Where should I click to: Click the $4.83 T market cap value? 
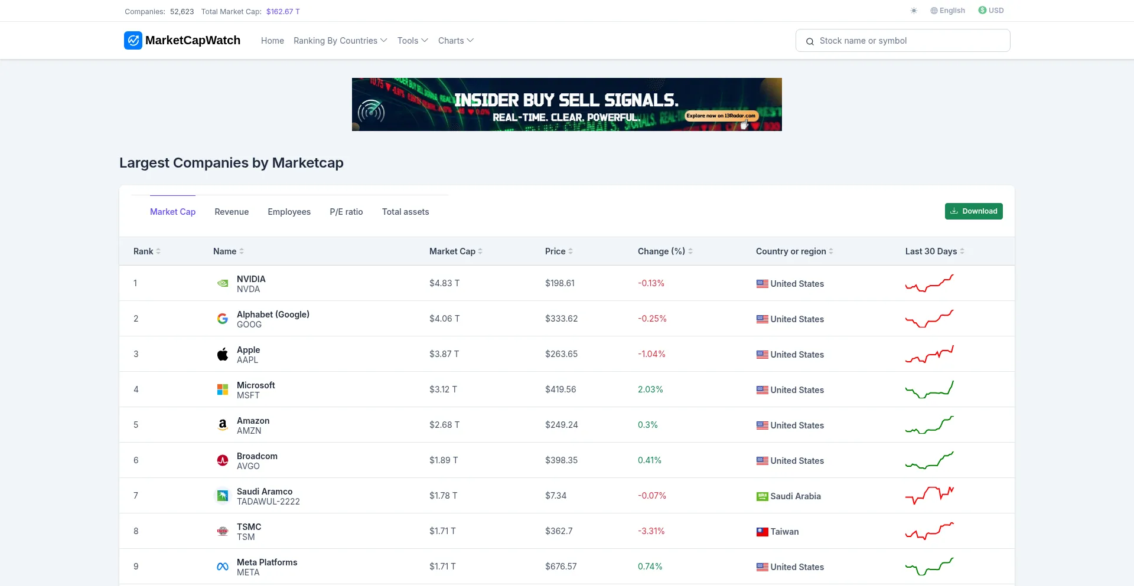click(444, 283)
